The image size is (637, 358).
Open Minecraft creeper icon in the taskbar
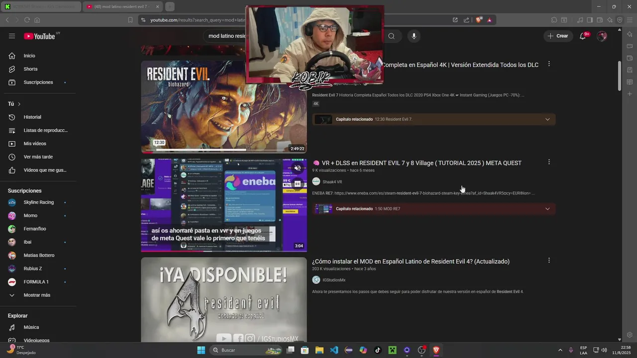[392, 350]
